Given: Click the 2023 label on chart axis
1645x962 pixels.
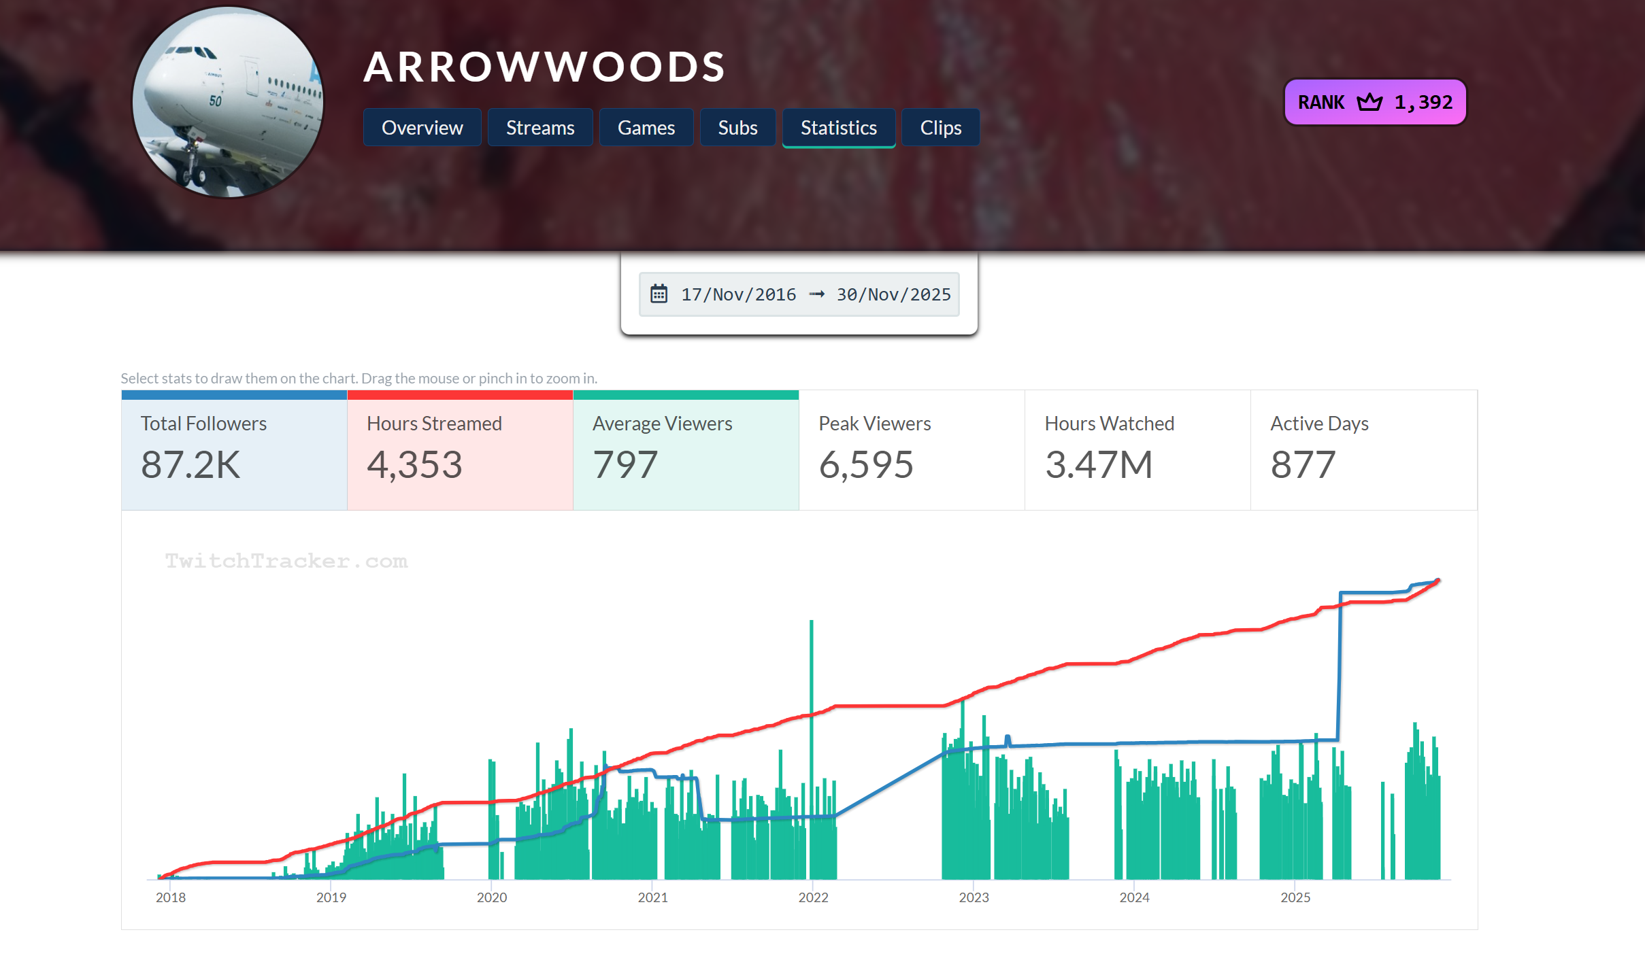Looking at the screenshot, I should point(974,897).
